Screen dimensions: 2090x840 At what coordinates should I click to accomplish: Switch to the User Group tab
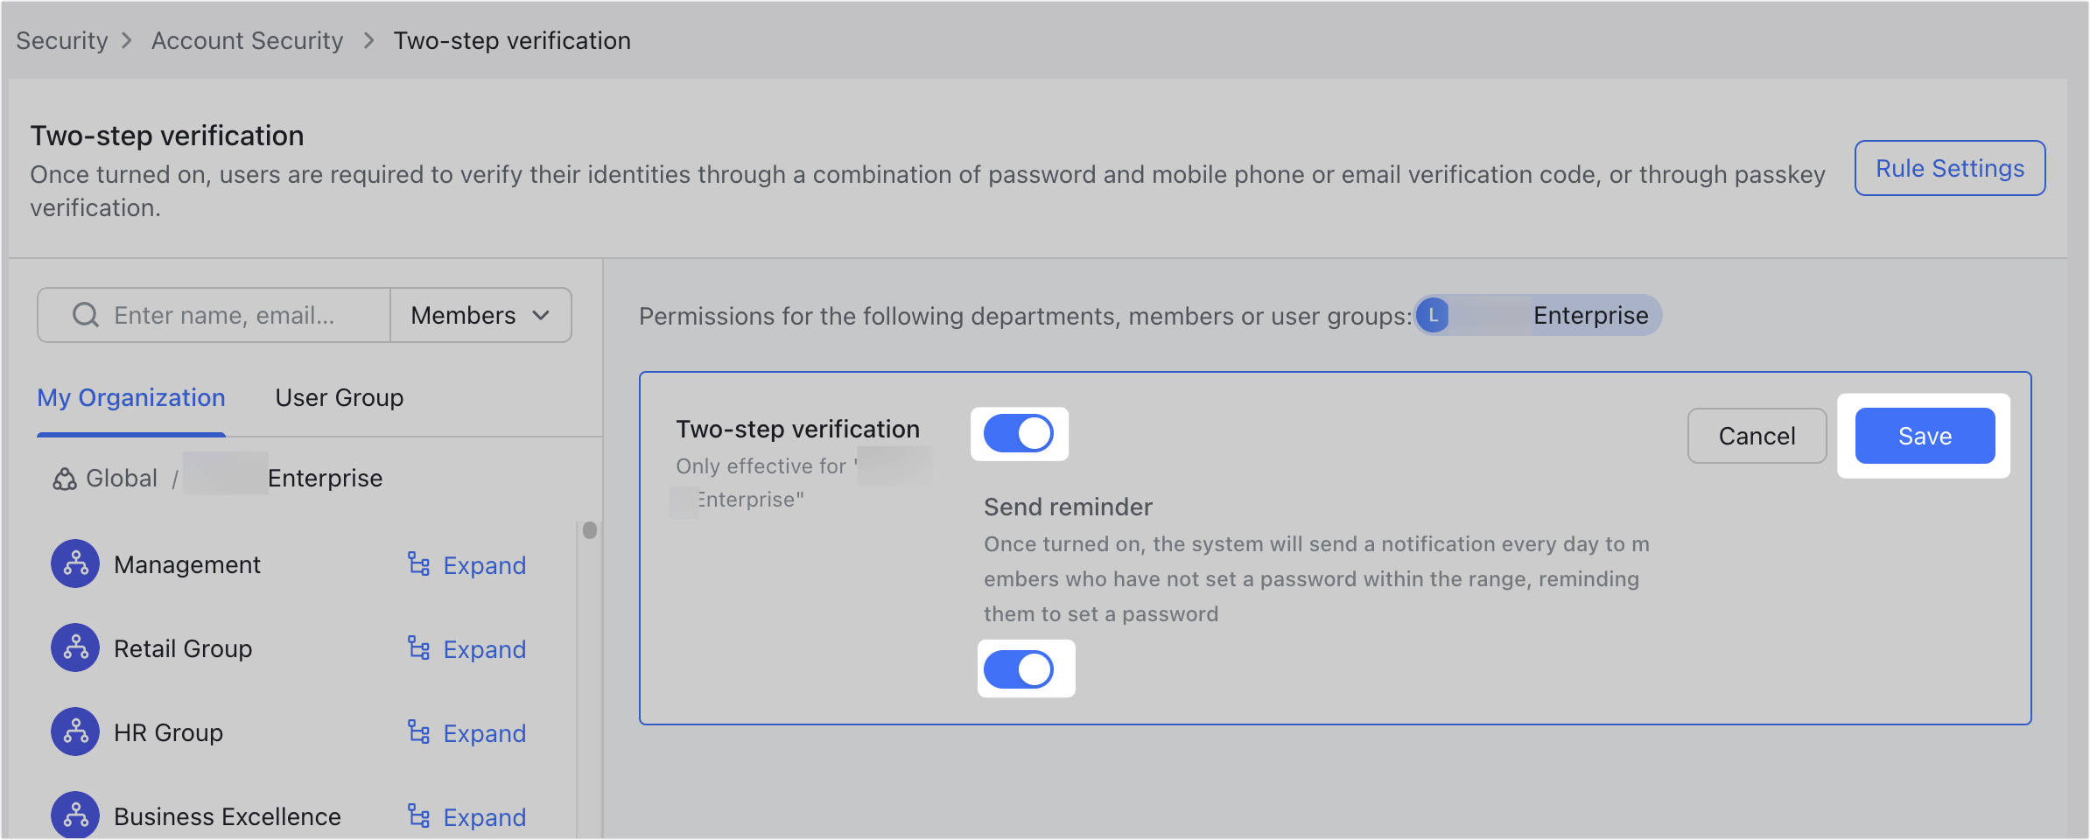[338, 398]
